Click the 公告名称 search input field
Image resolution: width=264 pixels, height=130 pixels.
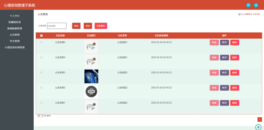[56, 26]
